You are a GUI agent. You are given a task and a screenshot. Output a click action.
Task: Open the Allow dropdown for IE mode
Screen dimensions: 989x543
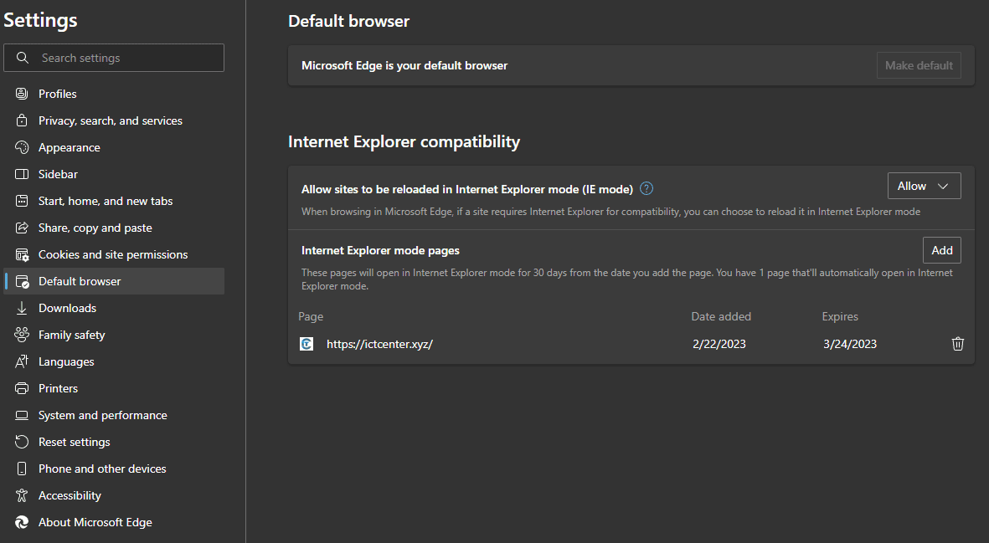click(x=924, y=185)
